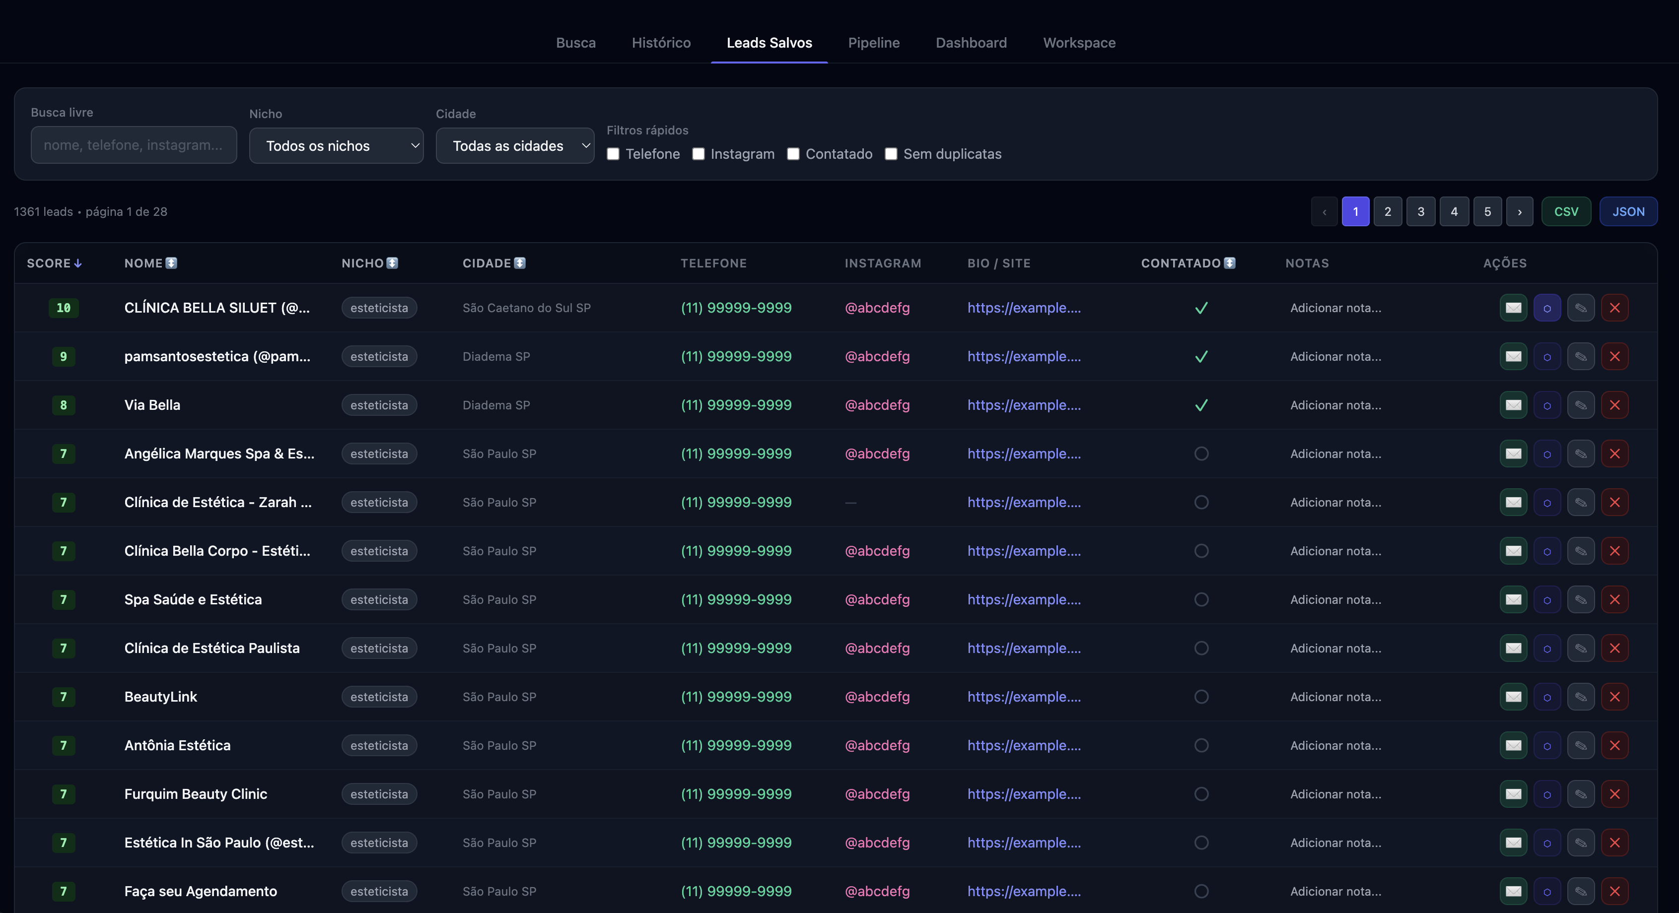Mark Angélica Marques Spa as contacted

click(1201, 454)
